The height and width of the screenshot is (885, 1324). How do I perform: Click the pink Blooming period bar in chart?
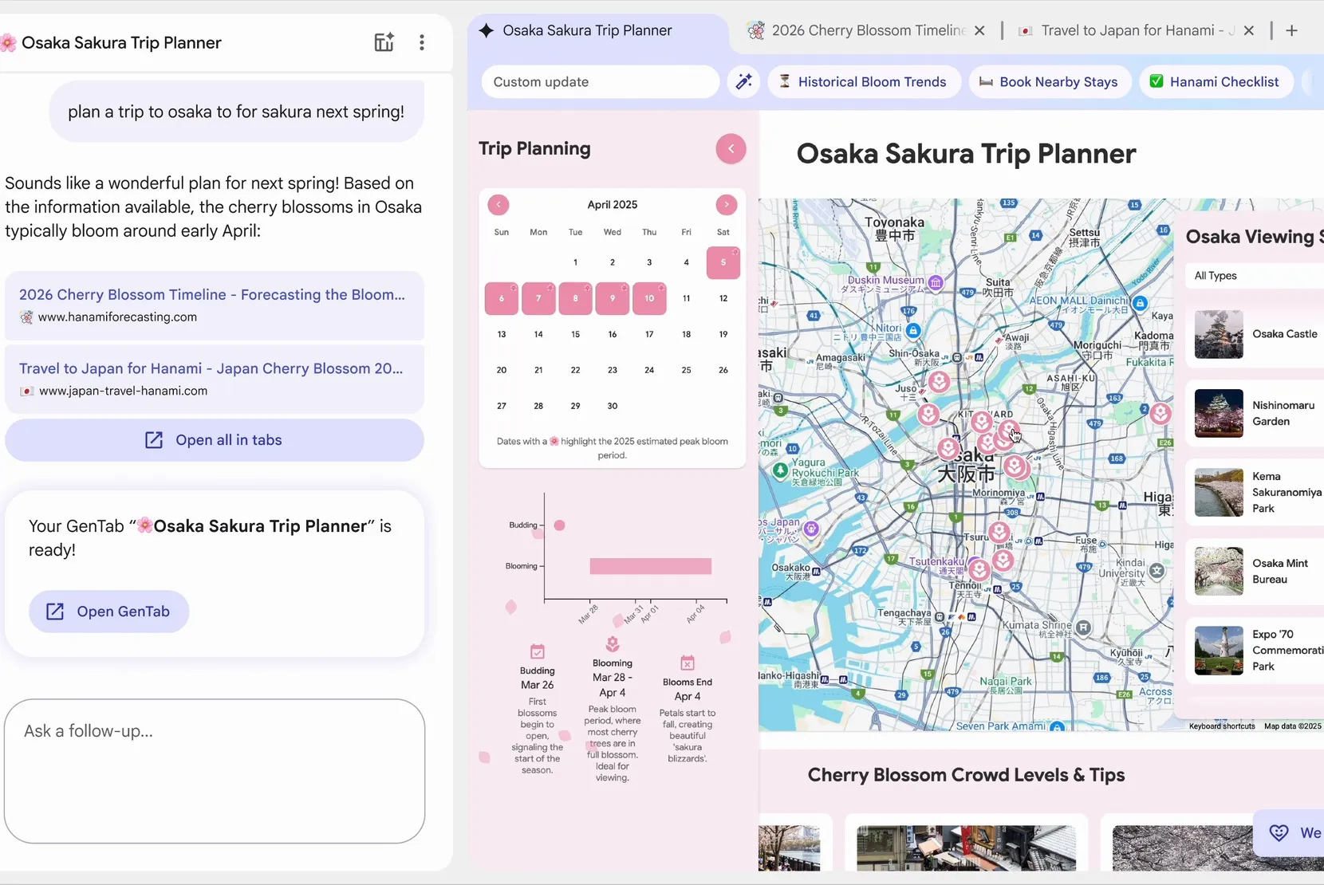point(650,566)
